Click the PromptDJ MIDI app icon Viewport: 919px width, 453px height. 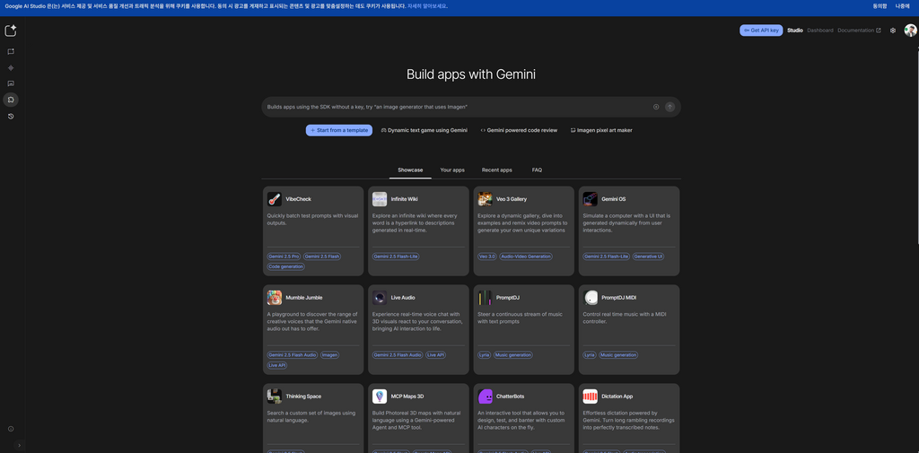pos(591,298)
